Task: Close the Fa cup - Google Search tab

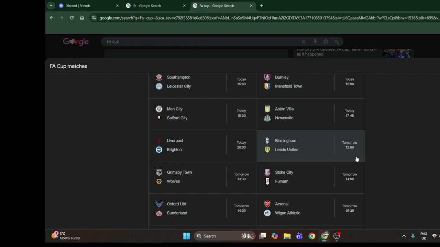Action: coord(251,5)
